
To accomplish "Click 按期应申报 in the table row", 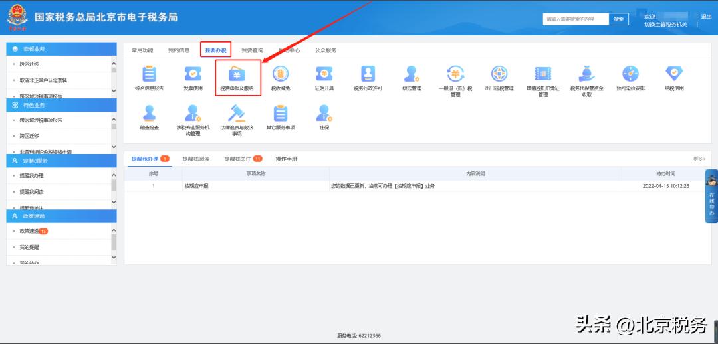I will pos(196,186).
